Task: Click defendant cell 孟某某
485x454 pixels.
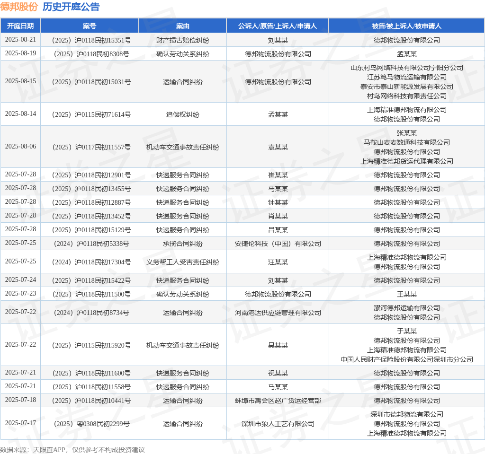Action: (x=406, y=54)
